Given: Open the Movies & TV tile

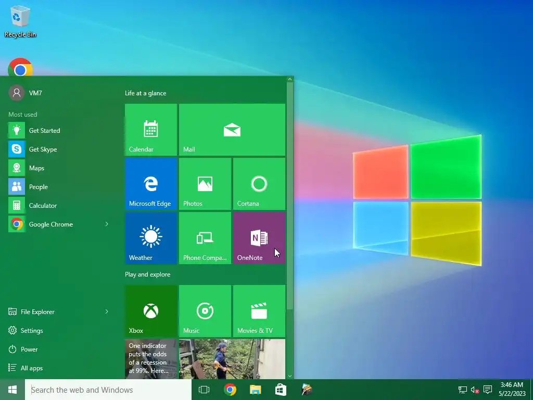Looking at the screenshot, I should coord(259,311).
